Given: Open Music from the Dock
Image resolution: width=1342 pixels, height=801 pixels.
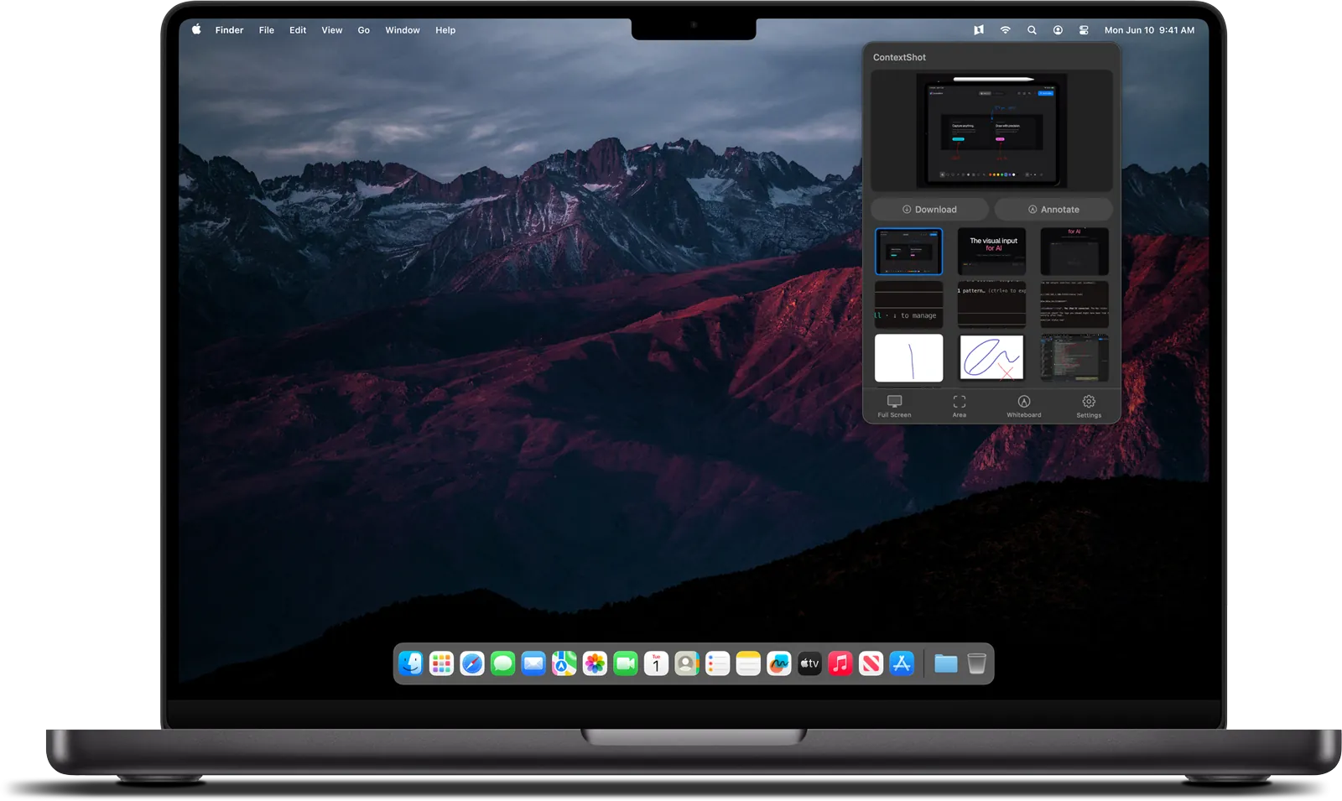Looking at the screenshot, I should [840, 664].
